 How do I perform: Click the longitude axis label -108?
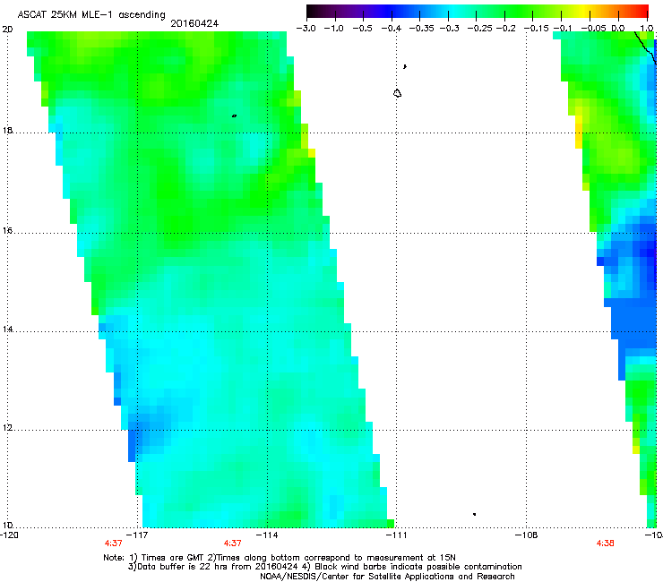tap(526, 535)
